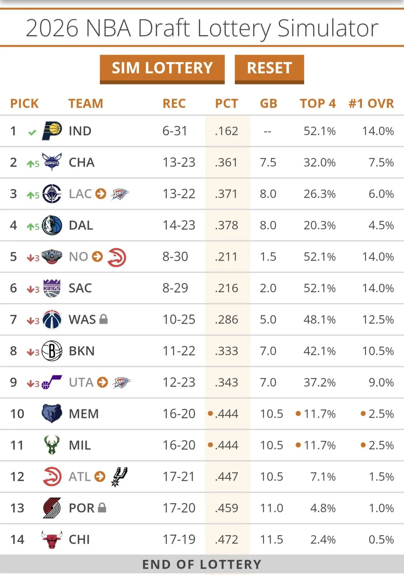404x575 pixels.
Task: Click the SIM LOTTERY button
Action: (x=162, y=69)
